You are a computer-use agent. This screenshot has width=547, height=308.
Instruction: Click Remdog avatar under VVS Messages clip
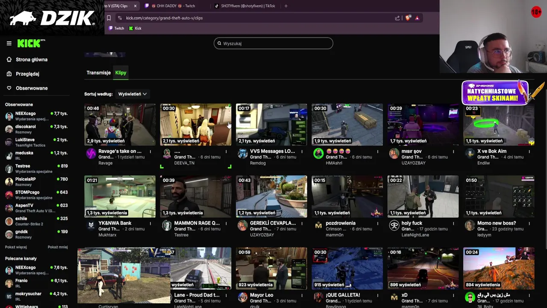pyautogui.click(x=242, y=154)
